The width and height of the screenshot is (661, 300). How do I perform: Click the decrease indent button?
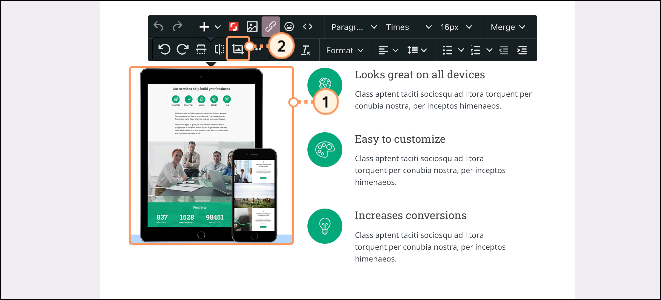504,50
